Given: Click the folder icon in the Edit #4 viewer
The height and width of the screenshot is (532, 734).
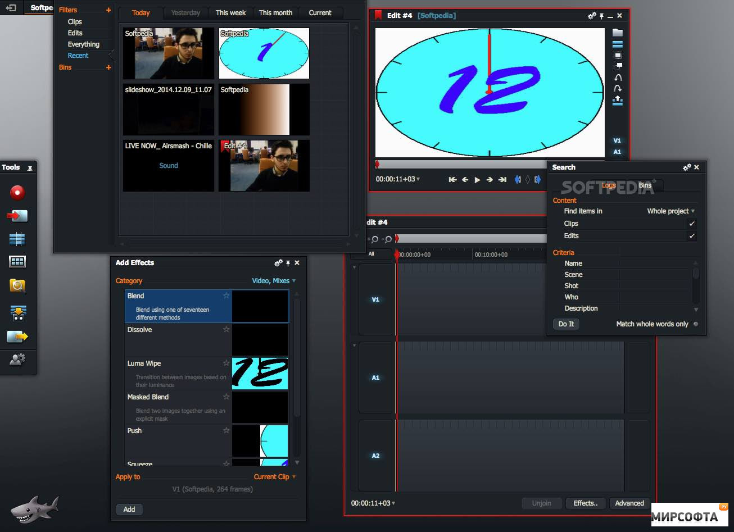Looking at the screenshot, I should click(618, 32).
